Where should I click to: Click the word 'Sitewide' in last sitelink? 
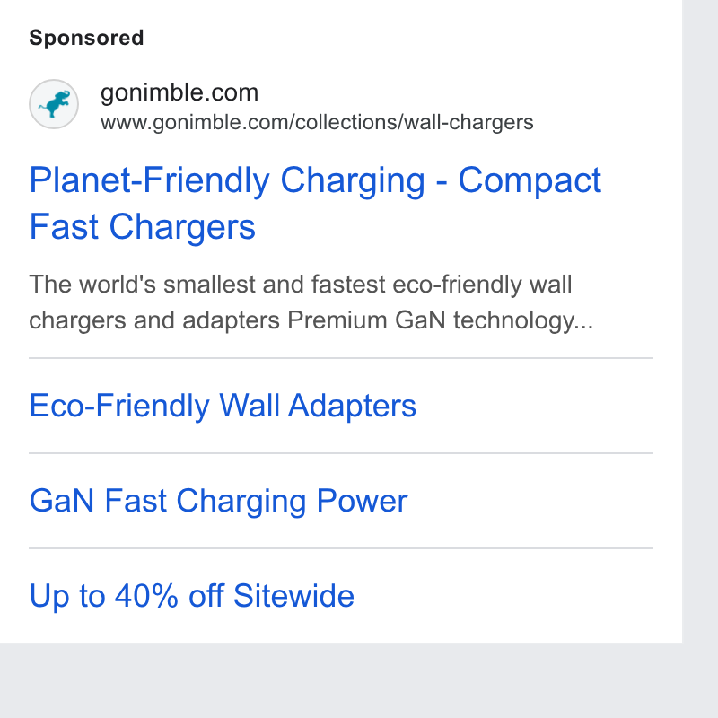[293, 596]
